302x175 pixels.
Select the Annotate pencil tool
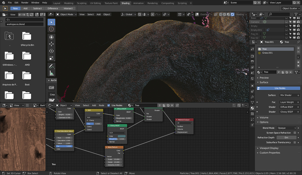coord(51,67)
